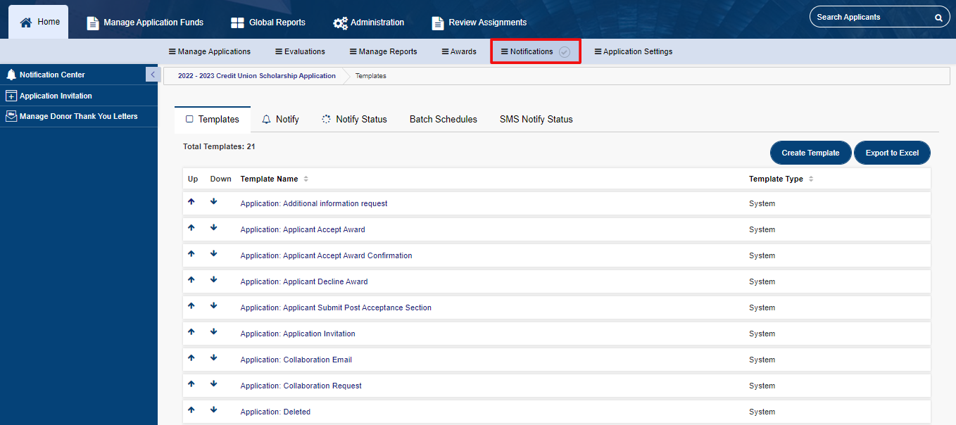Open the 2022 - 2023 Credit Union Scholarship breadcrumb
The height and width of the screenshot is (425, 956).
click(257, 76)
